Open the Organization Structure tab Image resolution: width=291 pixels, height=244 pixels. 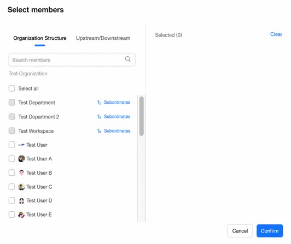pos(40,38)
